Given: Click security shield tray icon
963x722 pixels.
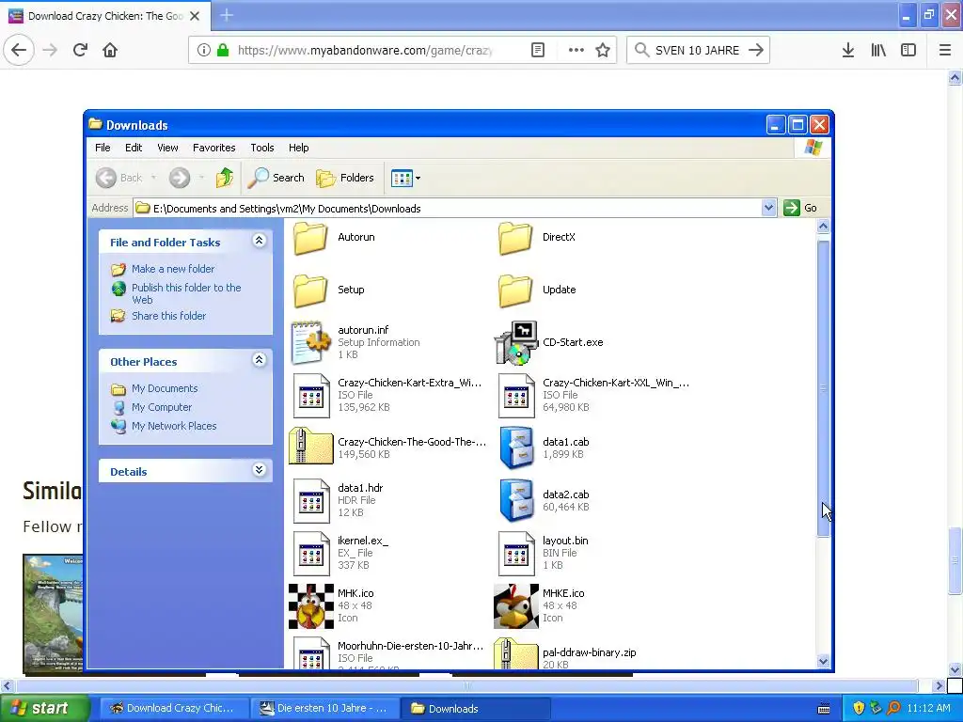Looking at the screenshot, I should tap(859, 708).
